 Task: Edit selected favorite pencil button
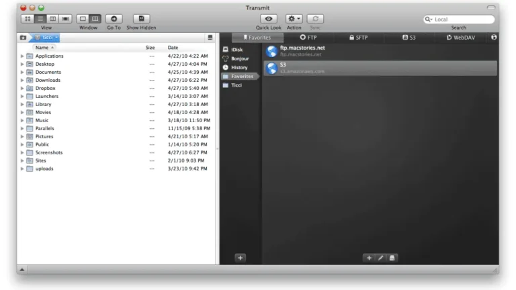coord(380,258)
